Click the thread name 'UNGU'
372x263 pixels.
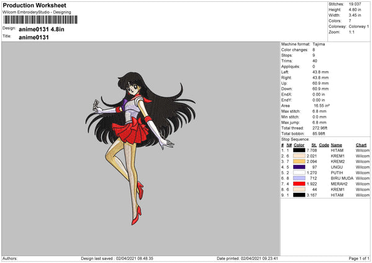point(337,167)
